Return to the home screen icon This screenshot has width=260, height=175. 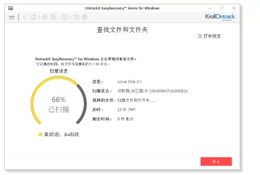click(34, 17)
